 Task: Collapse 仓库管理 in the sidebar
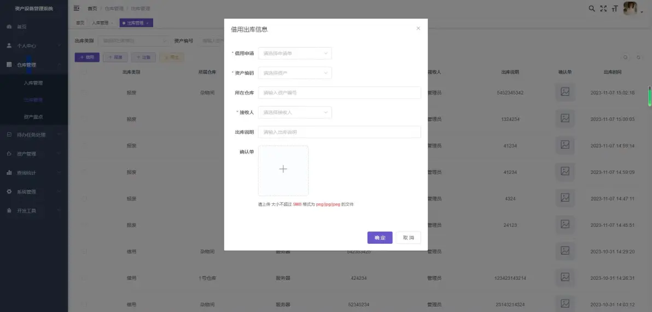(x=34, y=65)
